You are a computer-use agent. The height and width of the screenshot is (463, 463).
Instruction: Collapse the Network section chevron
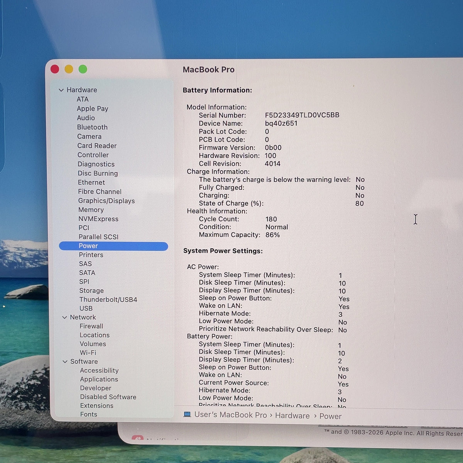click(64, 318)
